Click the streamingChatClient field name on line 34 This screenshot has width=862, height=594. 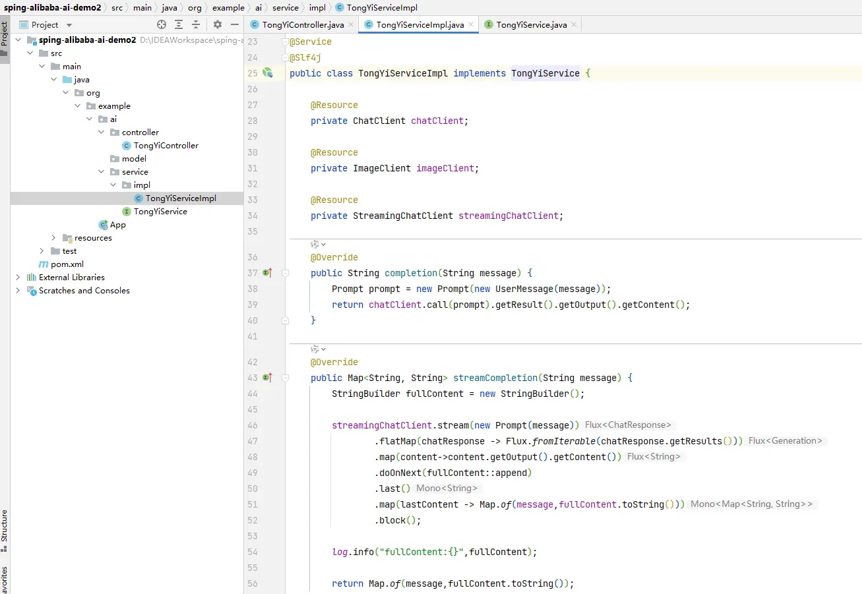click(508, 216)
